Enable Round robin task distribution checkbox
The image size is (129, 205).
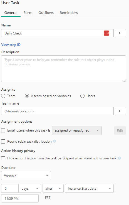(x=3, y=142)
